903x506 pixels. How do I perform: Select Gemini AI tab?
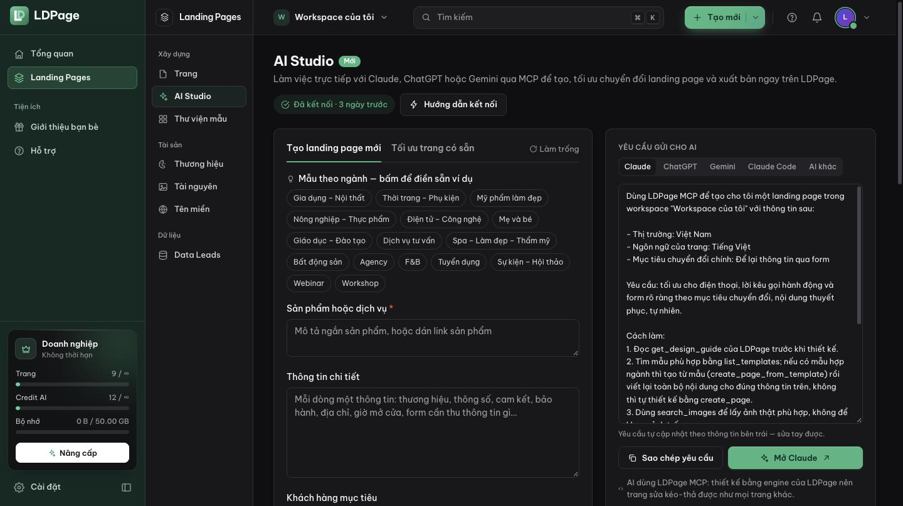coord(722,167)
